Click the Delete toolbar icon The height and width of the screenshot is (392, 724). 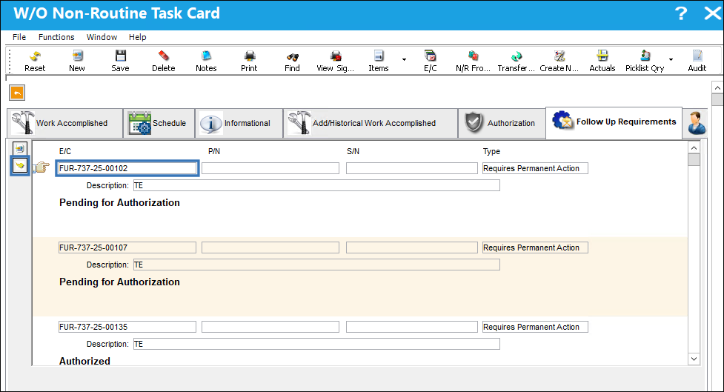coord(164,62)
